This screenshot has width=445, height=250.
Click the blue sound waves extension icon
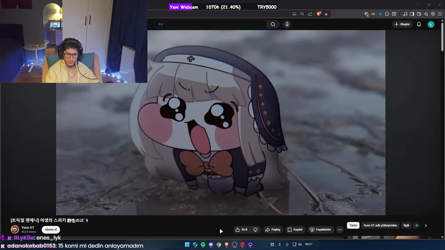point(380,14)
